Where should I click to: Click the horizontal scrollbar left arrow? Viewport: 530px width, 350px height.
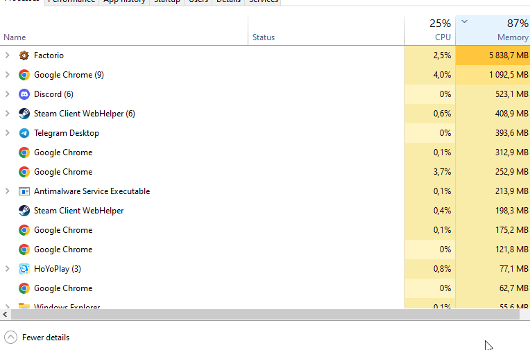(5, 315)
